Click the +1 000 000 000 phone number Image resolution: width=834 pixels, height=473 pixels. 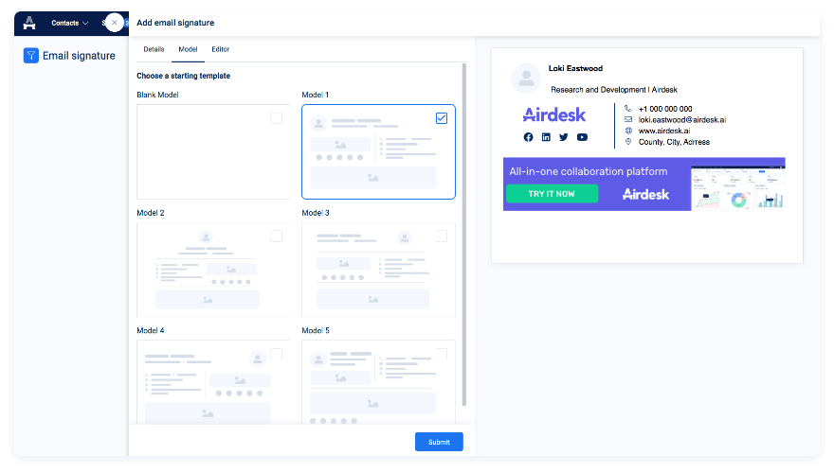(665, 109)
